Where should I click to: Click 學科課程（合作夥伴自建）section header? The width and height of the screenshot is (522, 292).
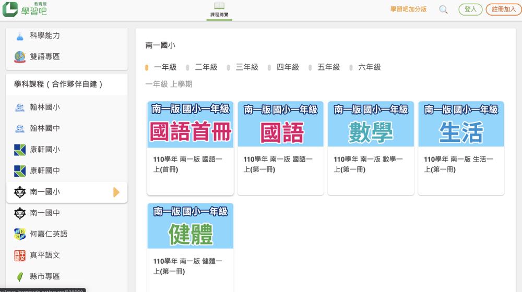tap(58, 84)
